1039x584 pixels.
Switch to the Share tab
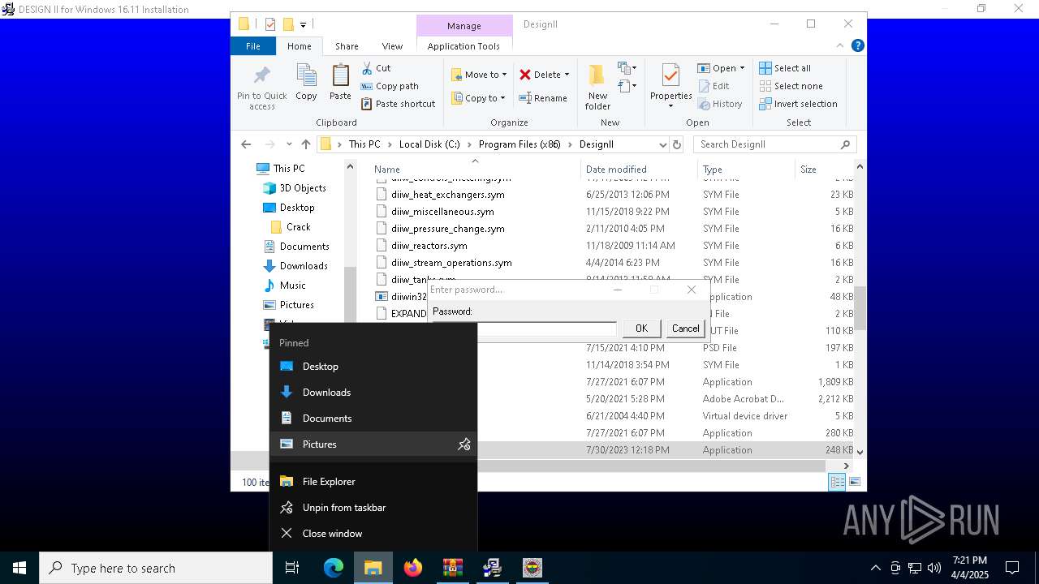pos(347,46)
